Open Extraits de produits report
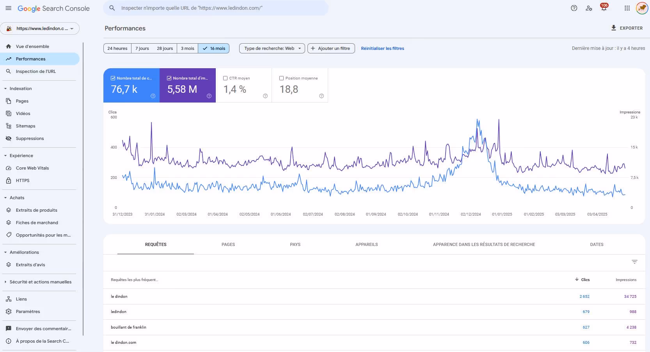 [40, 210]
